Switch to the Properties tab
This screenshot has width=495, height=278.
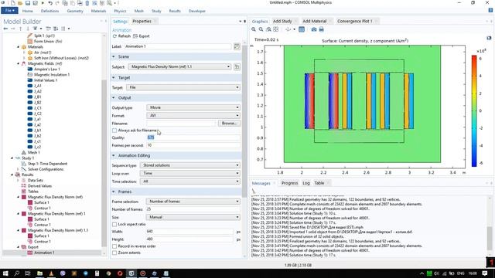pos(142,21)
